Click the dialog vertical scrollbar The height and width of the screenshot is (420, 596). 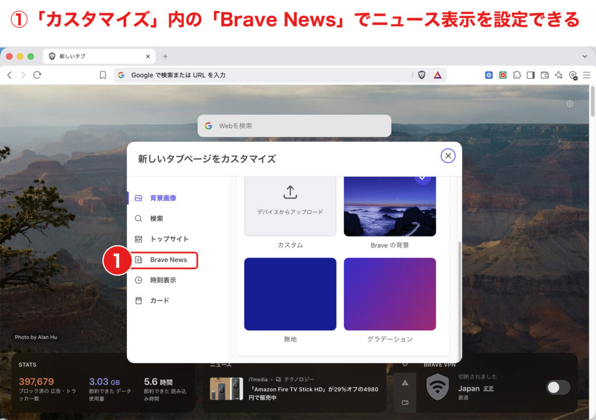[459, 301]
